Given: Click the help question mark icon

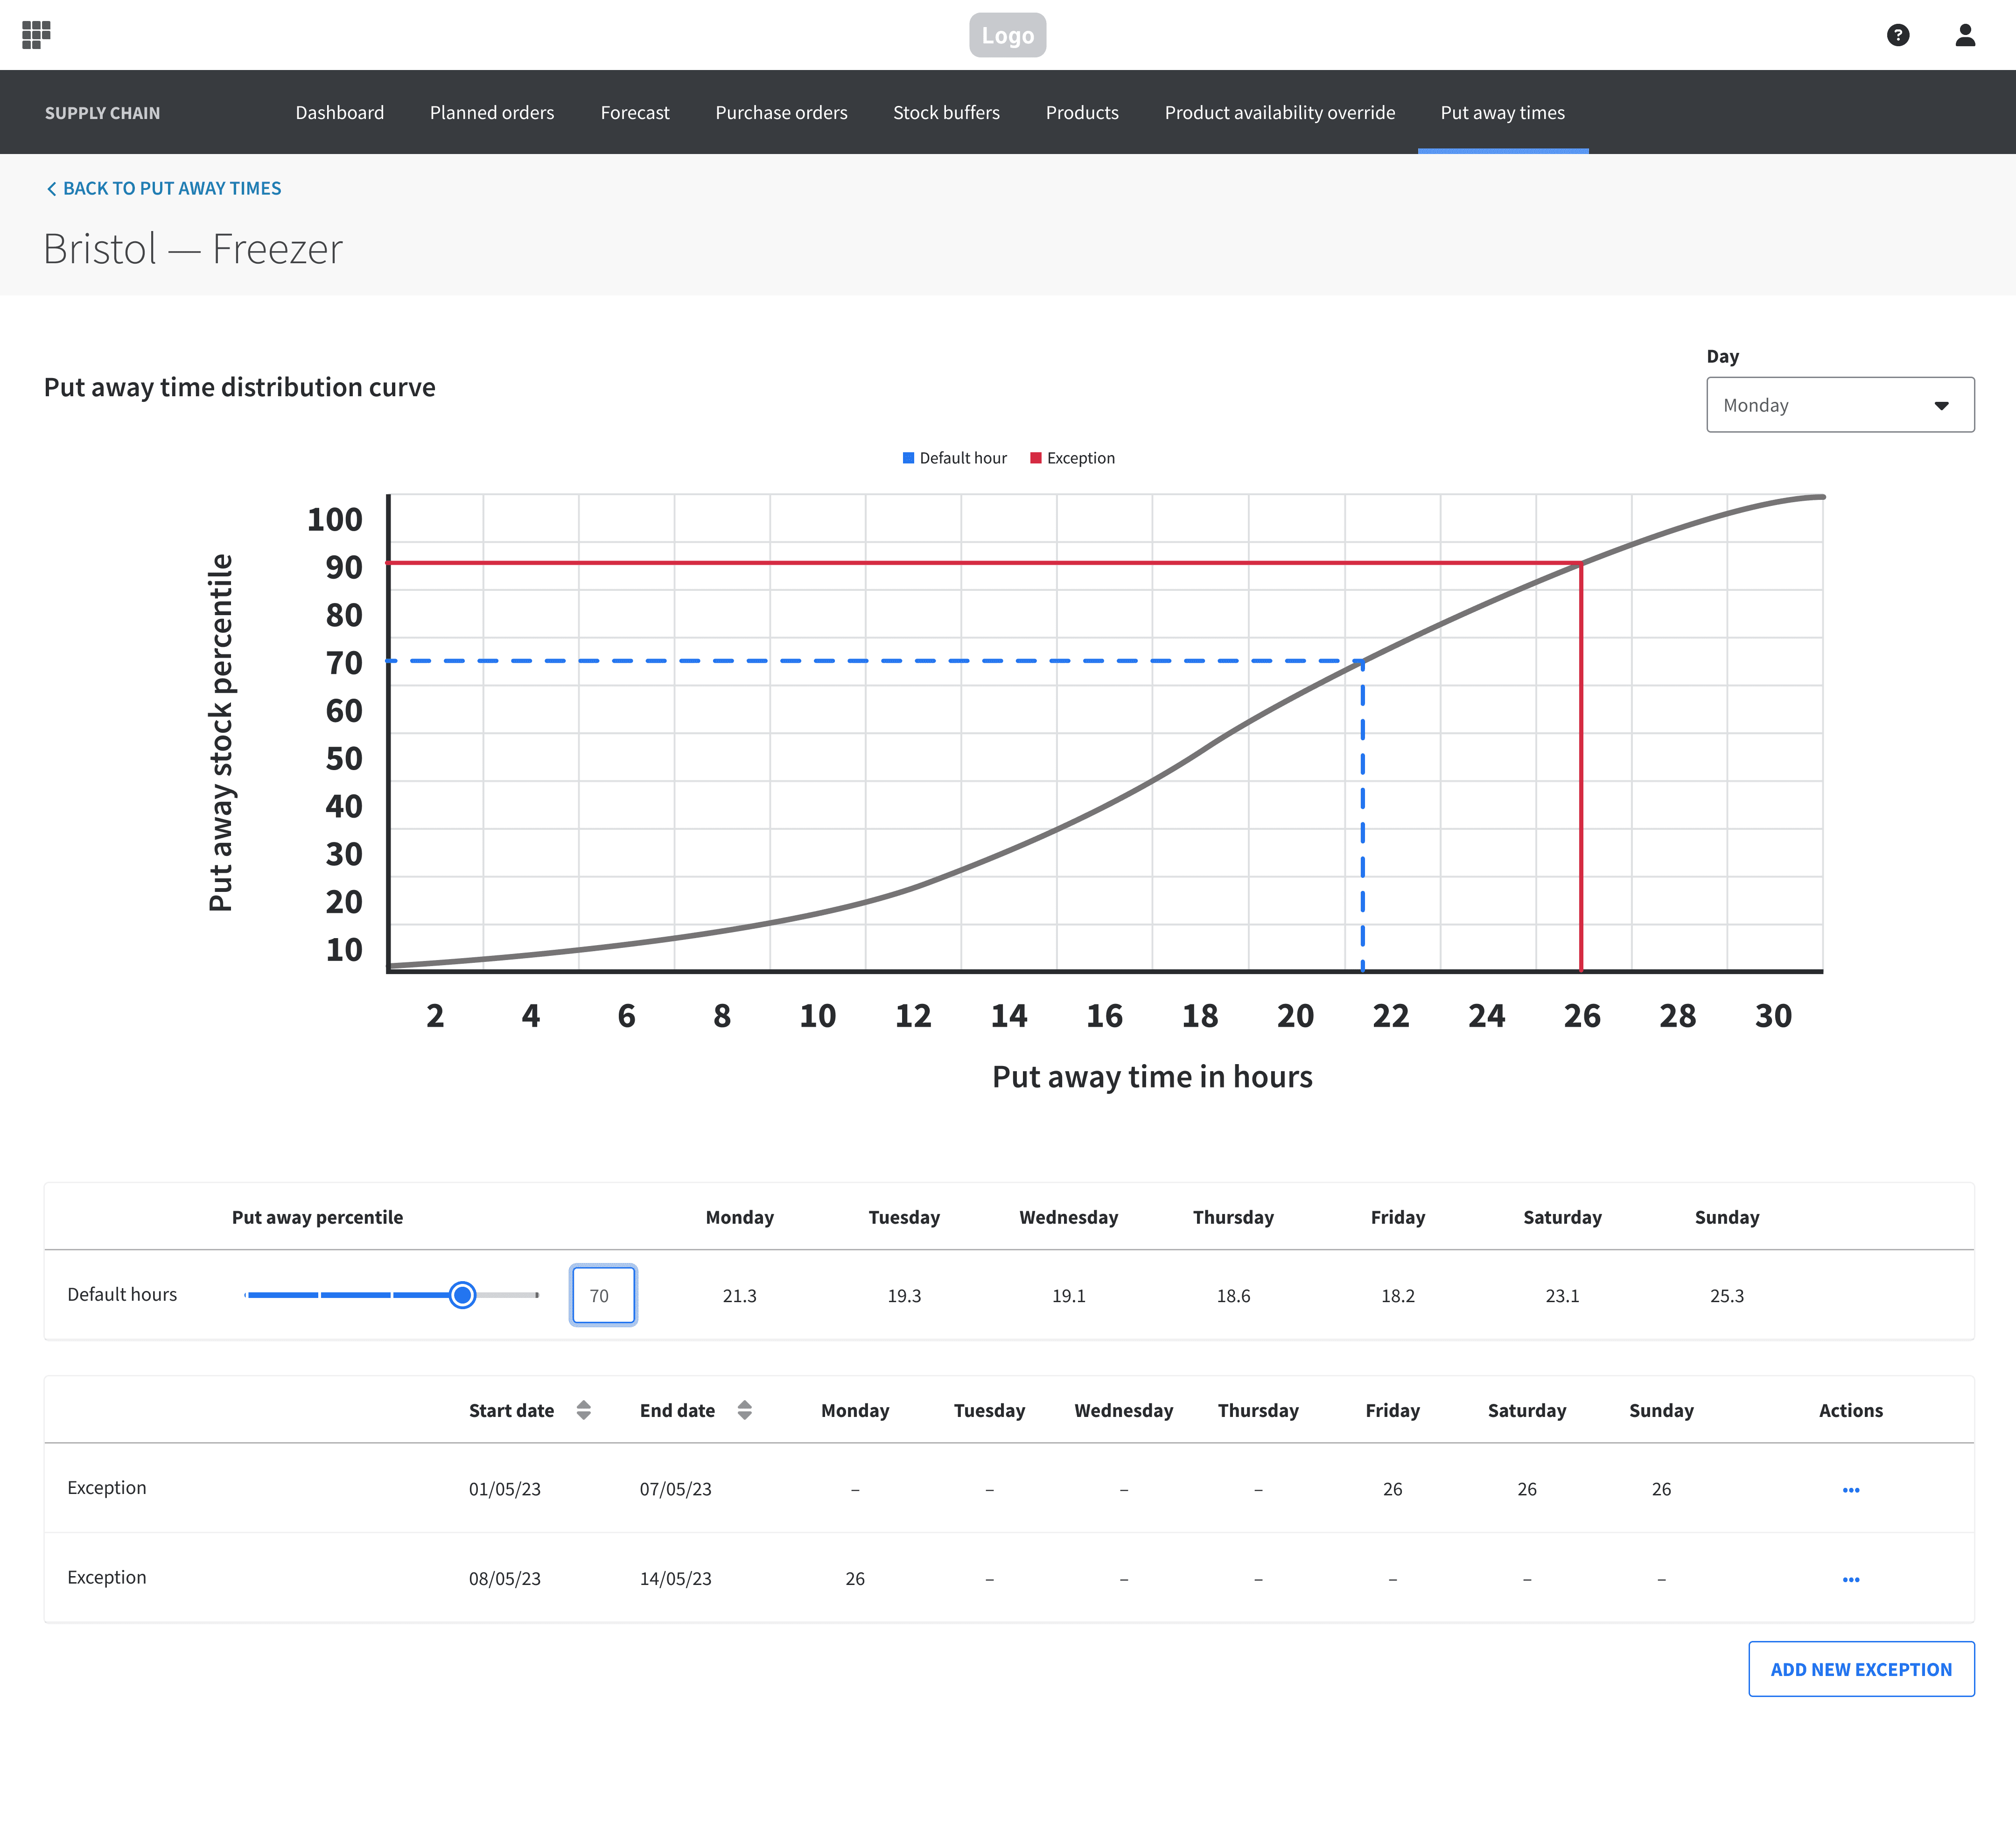Looking at the screenshot, I should 1897,35.
